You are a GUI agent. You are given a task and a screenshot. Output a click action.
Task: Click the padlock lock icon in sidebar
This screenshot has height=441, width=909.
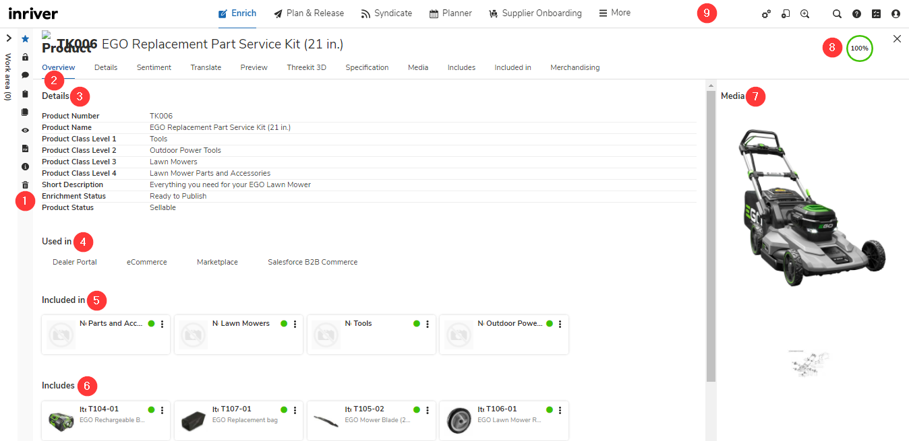click(25, 57)
